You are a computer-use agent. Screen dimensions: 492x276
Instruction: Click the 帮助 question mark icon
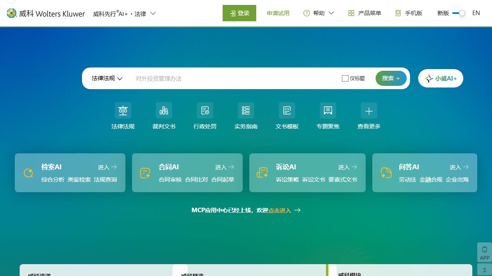point(307,13)
